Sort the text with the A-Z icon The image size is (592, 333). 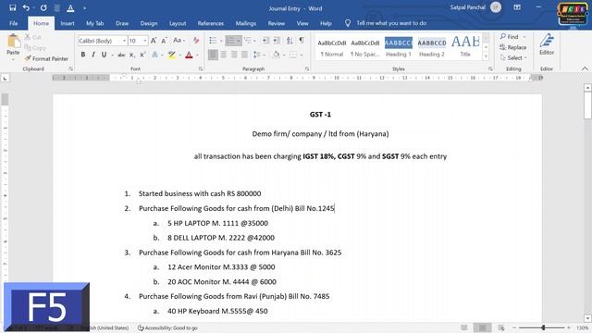(x=290, y=41)
